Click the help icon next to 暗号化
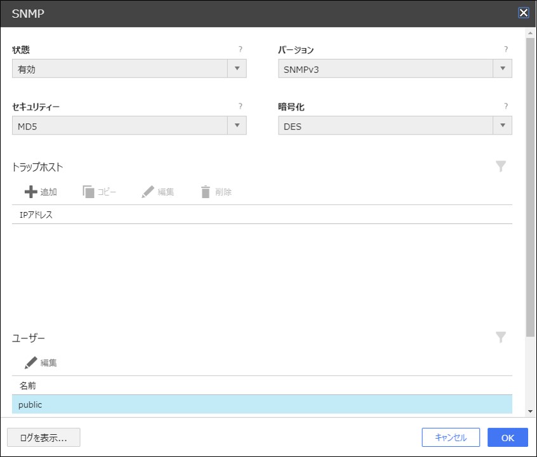Viewport: 537px width, 457px height. [506, 107]
